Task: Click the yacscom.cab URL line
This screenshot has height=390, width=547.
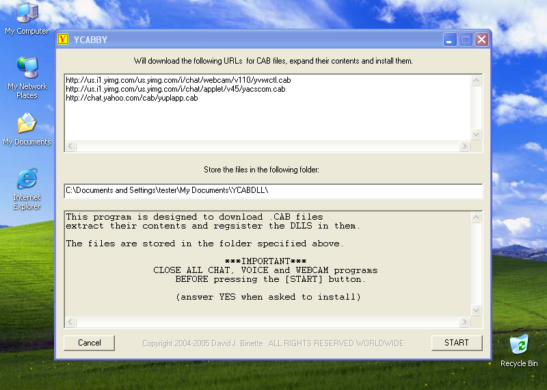Action: [x=176, y=89]
